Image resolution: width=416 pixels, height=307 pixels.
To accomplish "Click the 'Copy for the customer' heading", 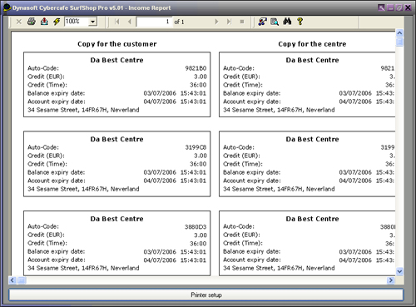I will pyautogui.click(x=117, y=44).
